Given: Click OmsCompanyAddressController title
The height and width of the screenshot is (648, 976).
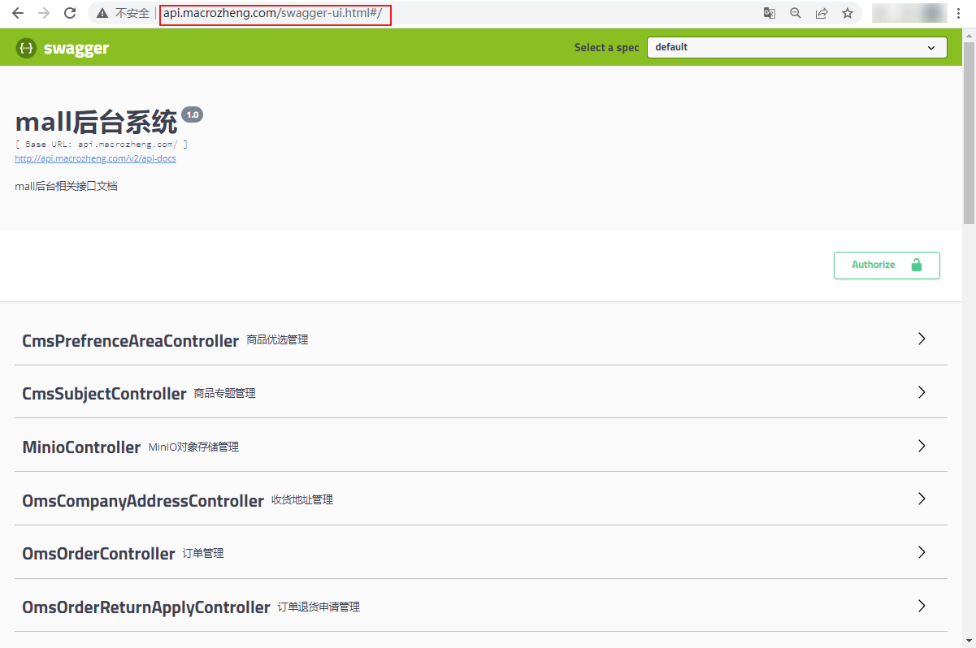Looking at the screenshot, I should pyautogui.click(x=143, y=501).
